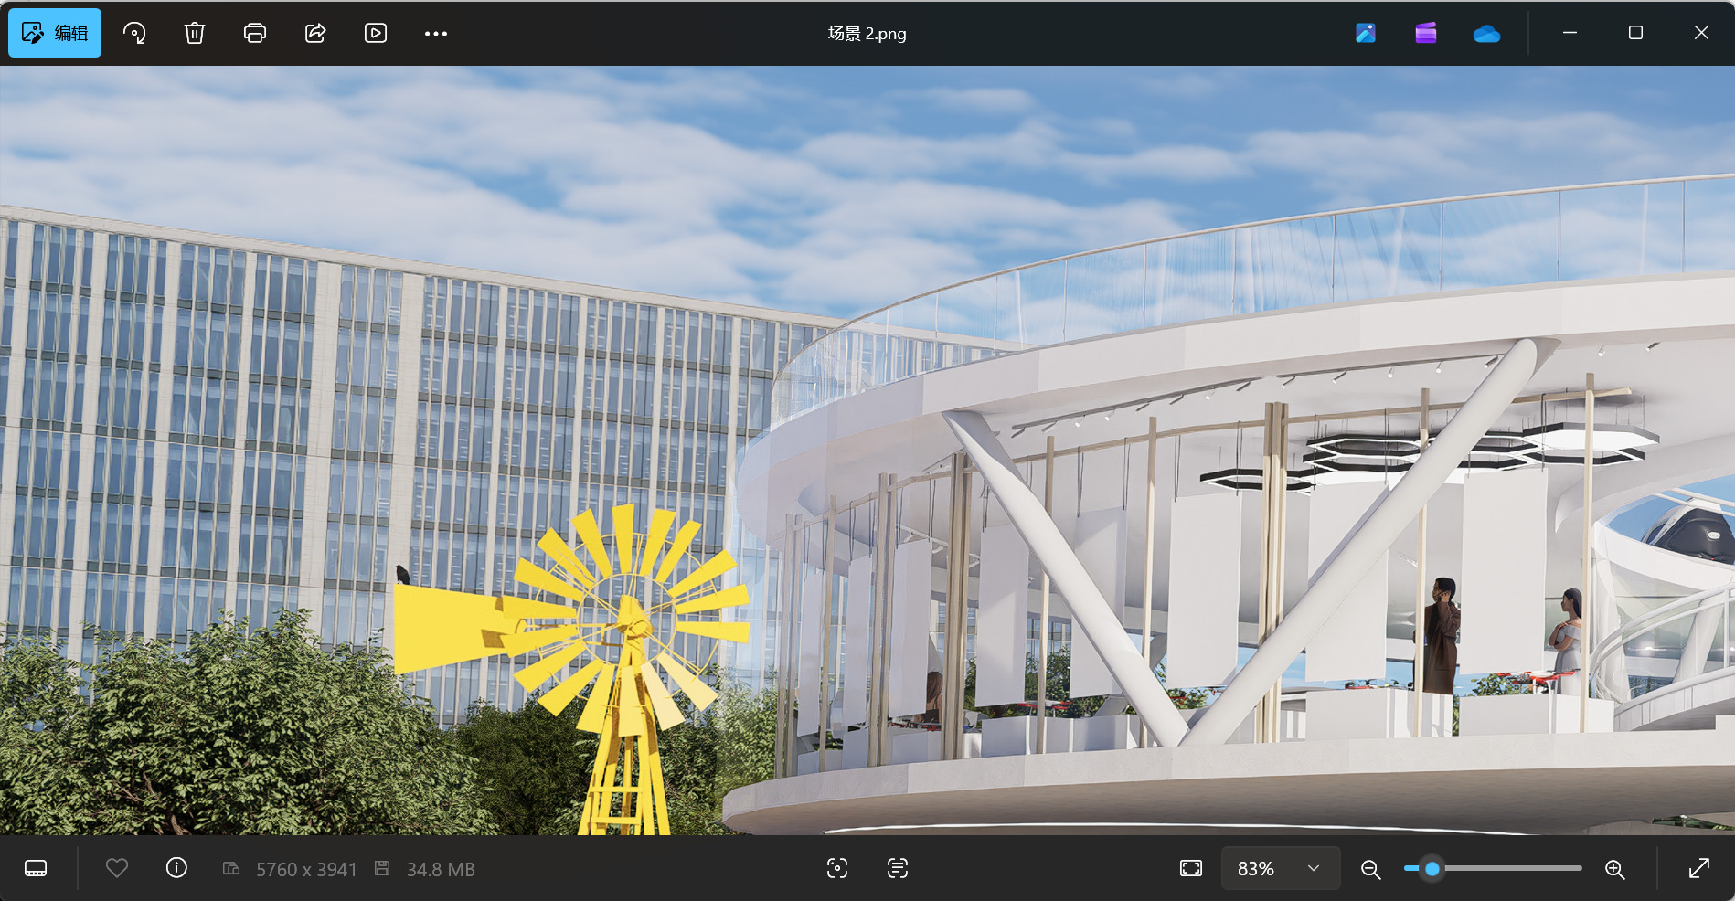The height and width of the screenshot is (901, 1735).
Task: Open the share icon
Action: [x=315, y=34]
